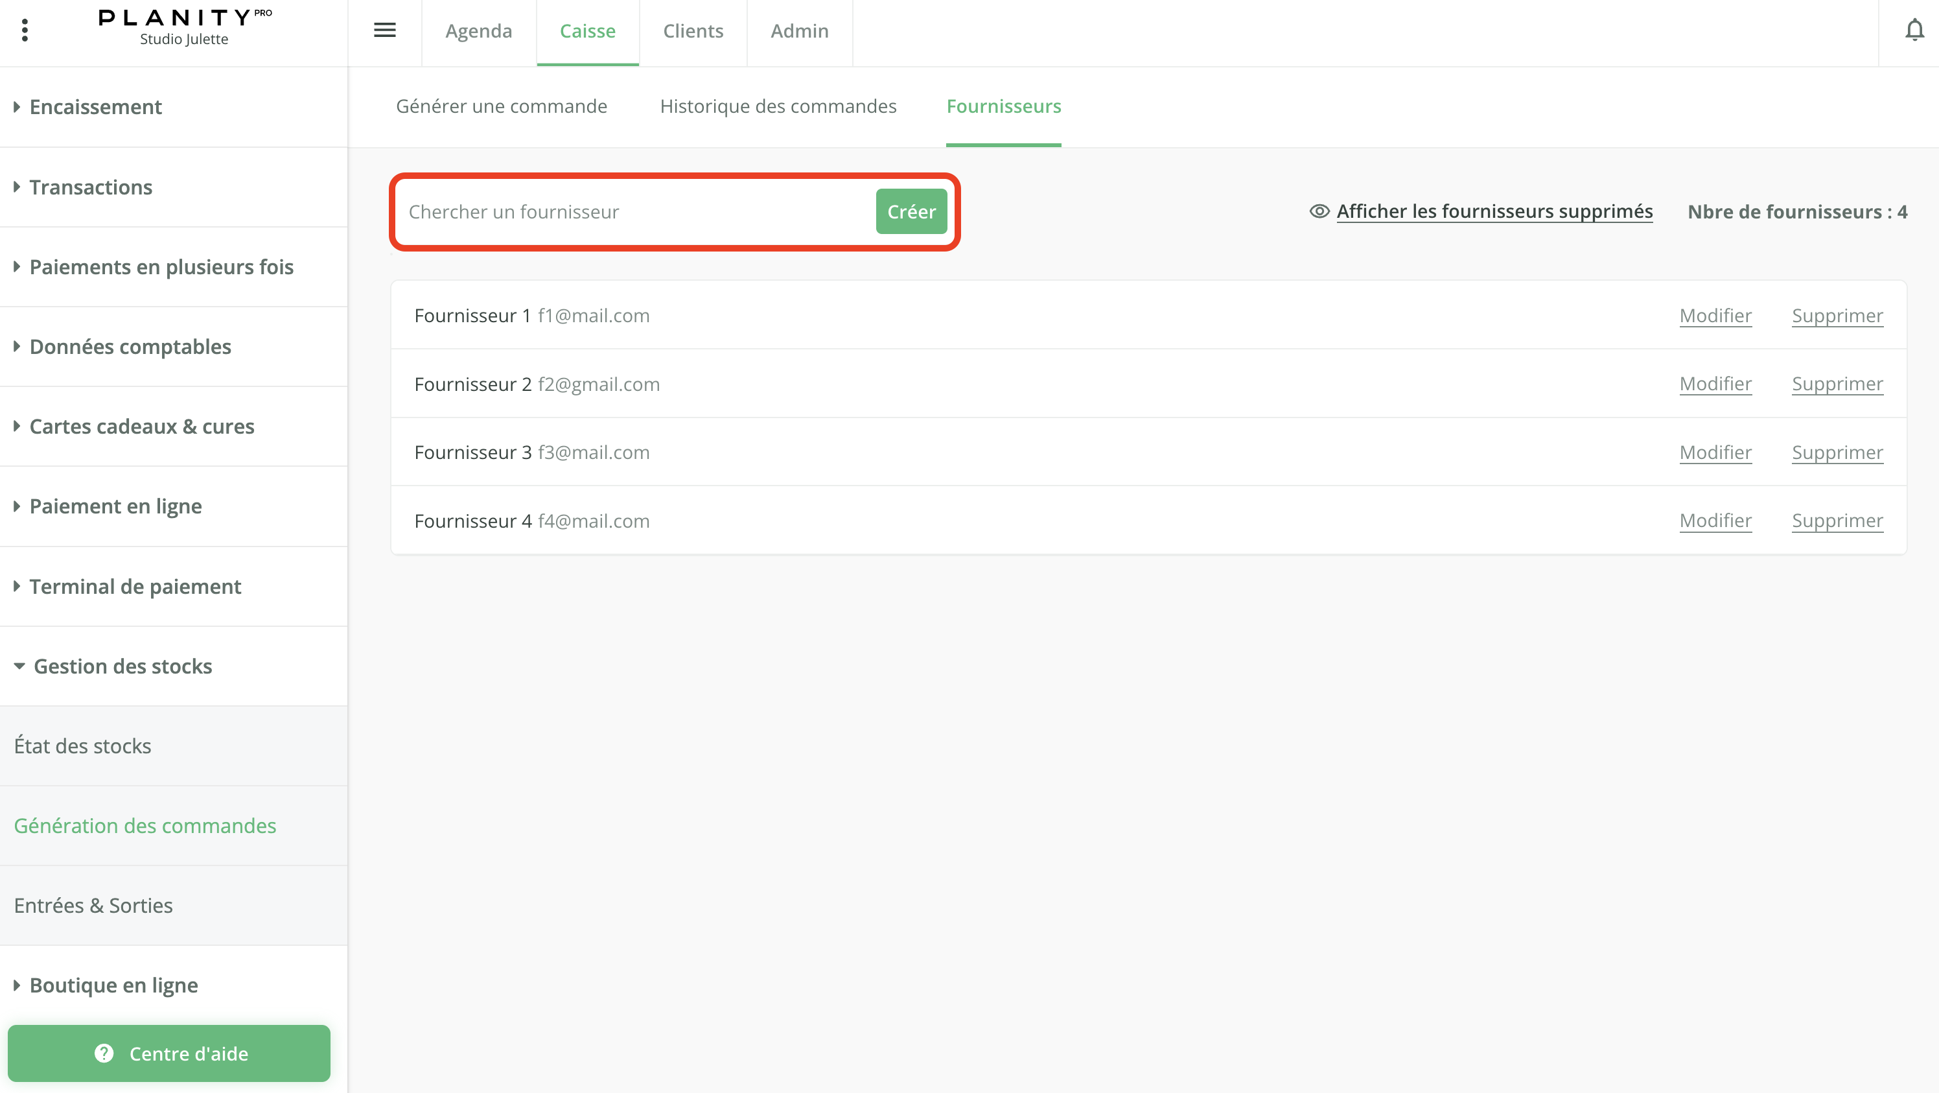The height and width of the screenshot is (1093, 1939).
Task: Expand Cartes cadeaux & cures section
Action: 141,426
